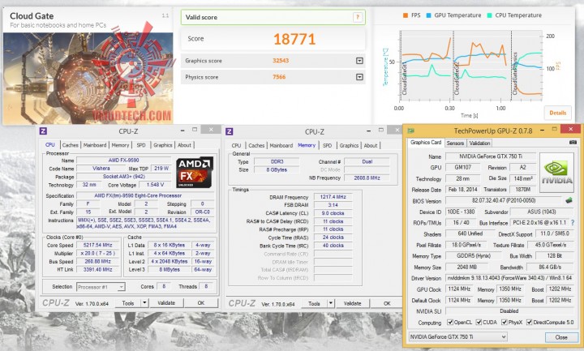Open SPD tab in left CPU-Z window

point(141,145)
